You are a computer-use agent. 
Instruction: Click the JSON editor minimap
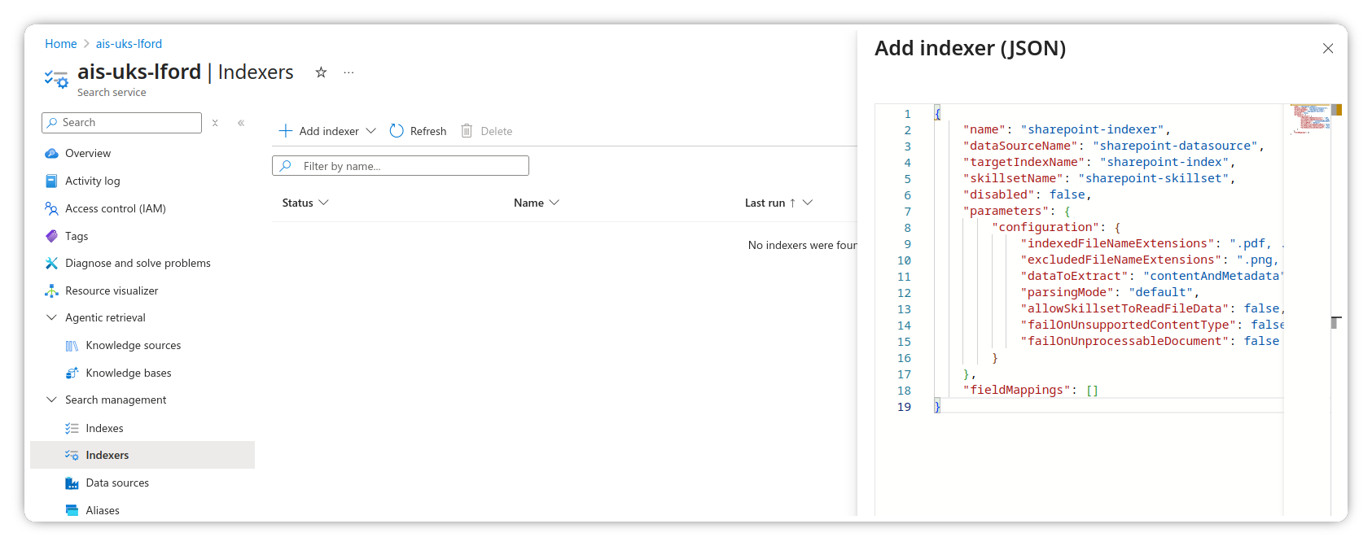pyautogui.click(x=1310, y=119)
